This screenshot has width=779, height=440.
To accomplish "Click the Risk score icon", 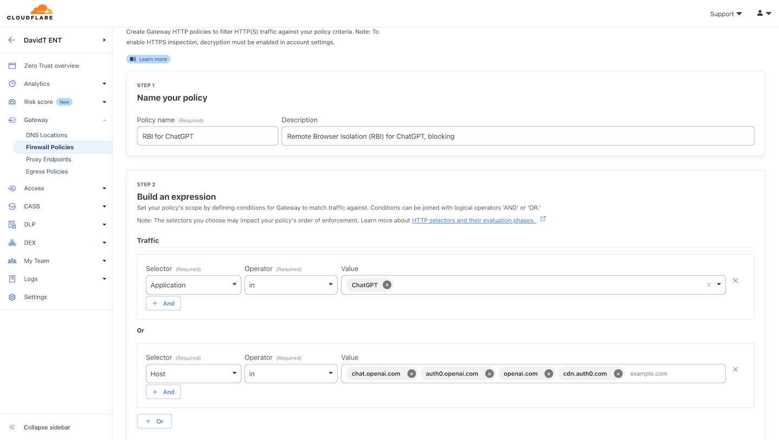I will [x=12, y=102].
